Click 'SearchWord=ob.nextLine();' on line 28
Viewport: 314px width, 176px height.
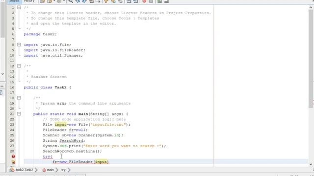[72, 151]
